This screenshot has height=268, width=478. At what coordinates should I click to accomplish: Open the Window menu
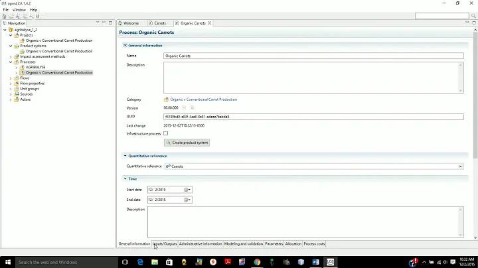19,10
